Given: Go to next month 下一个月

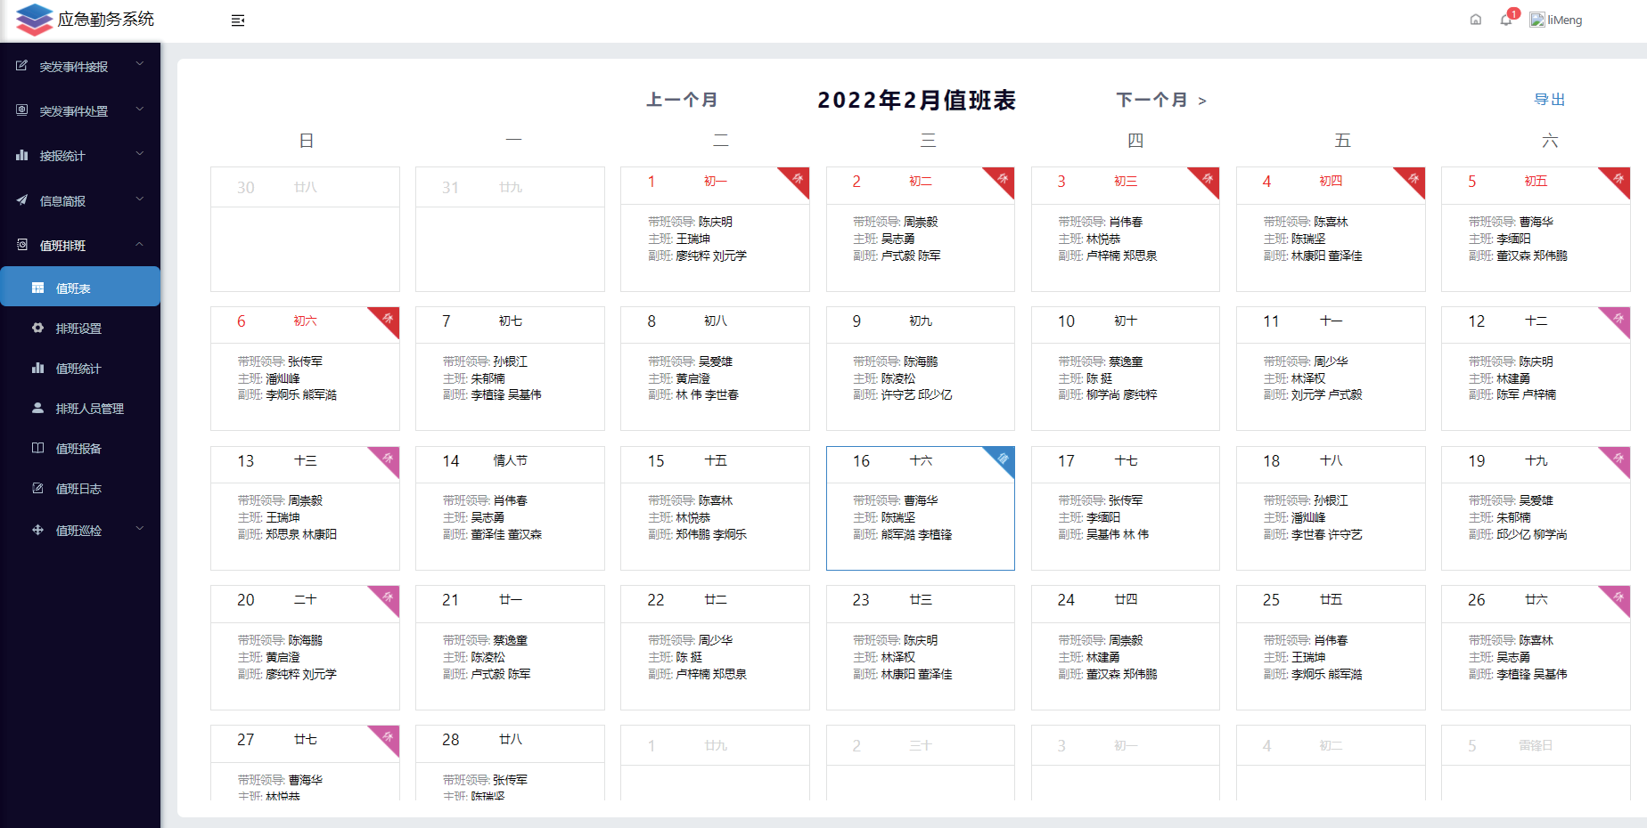Looking at the screenshot, I should pyautogui.click(x=1160, y=100).
